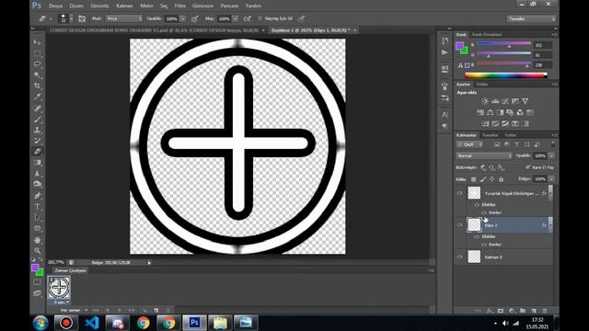Screen dimensions: 589x331
Task: Click the color spectrum ramp
Action: (505, 75)
